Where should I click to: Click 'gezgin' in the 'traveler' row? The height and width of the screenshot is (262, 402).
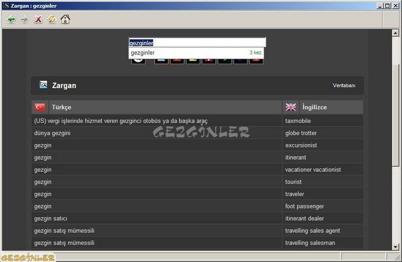click(43, 194)
